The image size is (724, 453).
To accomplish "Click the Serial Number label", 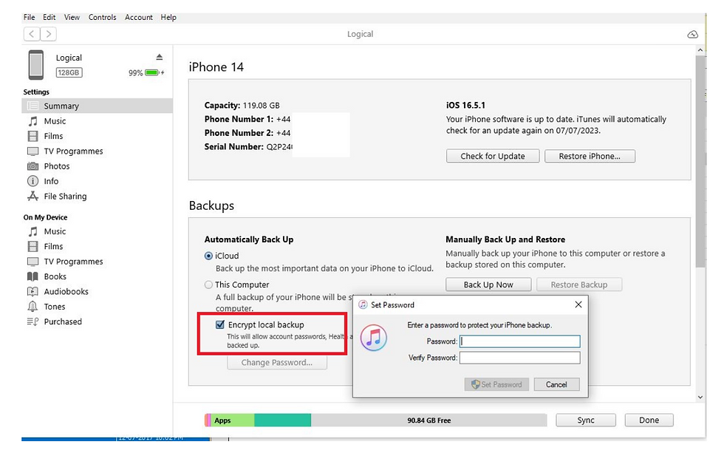I will (234, 147).
